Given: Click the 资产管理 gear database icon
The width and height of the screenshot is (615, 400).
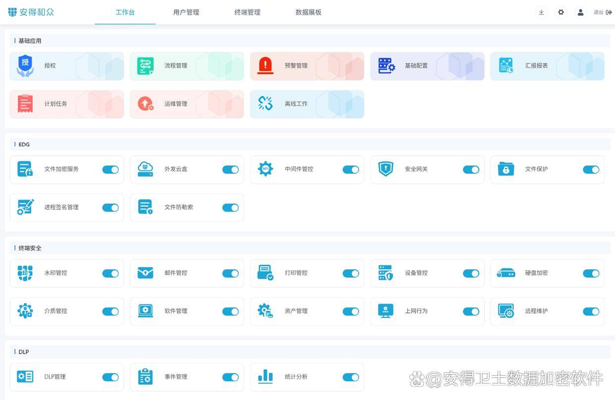Looking at the screenshot, I should (x=265, y=311).
